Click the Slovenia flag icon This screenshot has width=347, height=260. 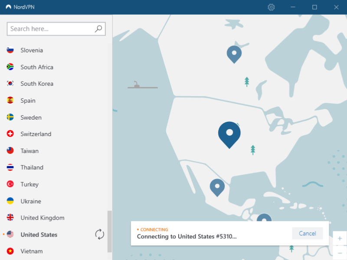pos(10,50)
